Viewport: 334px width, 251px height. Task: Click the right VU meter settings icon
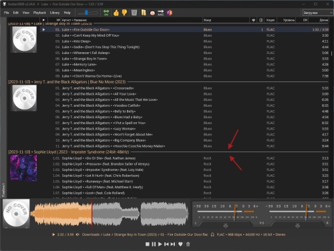[297, 226]
